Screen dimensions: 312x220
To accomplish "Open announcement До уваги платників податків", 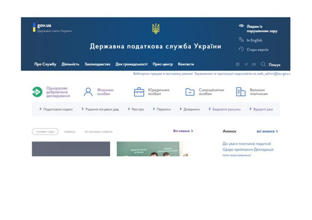I will [x=248, y=149].
